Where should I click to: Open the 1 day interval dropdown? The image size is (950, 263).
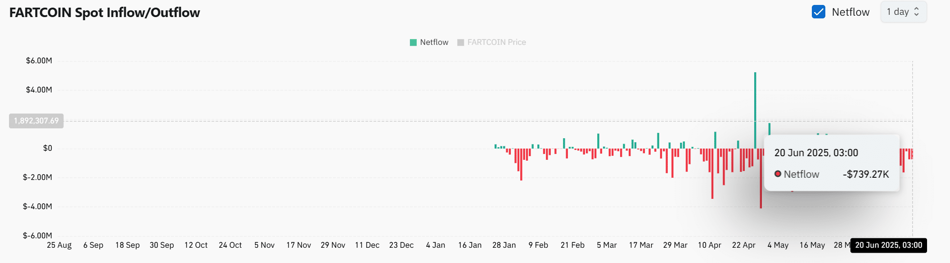(903, 12)
